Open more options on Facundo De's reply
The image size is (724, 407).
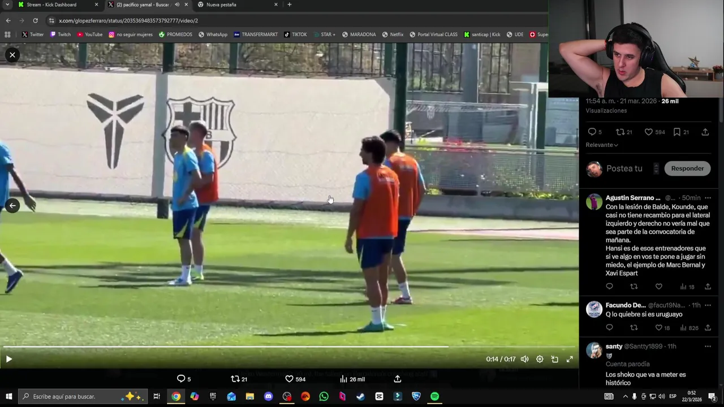coord(708,305)
